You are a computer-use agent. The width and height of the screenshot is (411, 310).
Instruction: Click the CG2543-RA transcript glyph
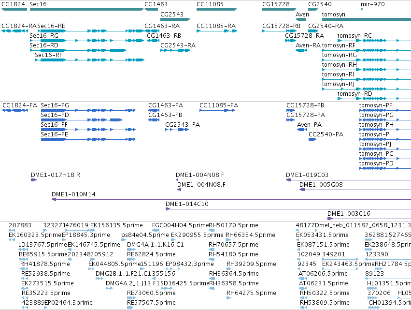click(175, 50)
